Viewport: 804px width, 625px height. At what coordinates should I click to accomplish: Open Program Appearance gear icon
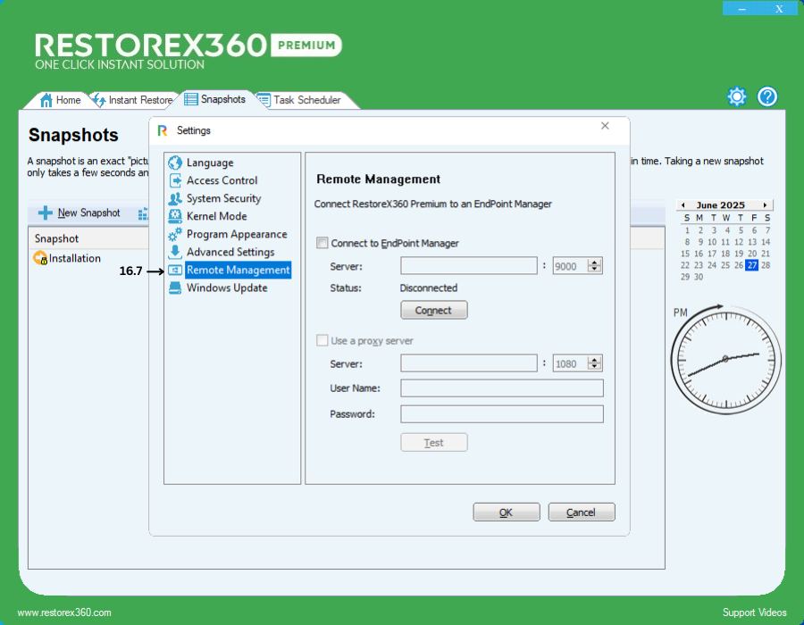pos(175,234)
